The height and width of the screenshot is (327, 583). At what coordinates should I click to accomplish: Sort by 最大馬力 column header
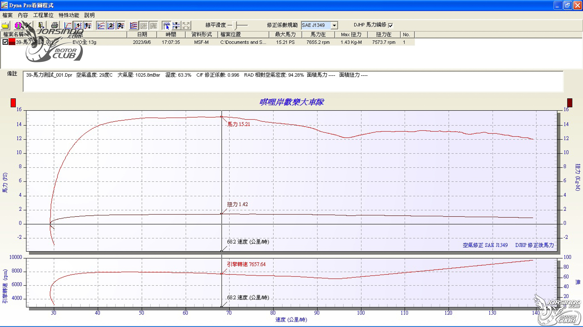[x=285, y=34]
